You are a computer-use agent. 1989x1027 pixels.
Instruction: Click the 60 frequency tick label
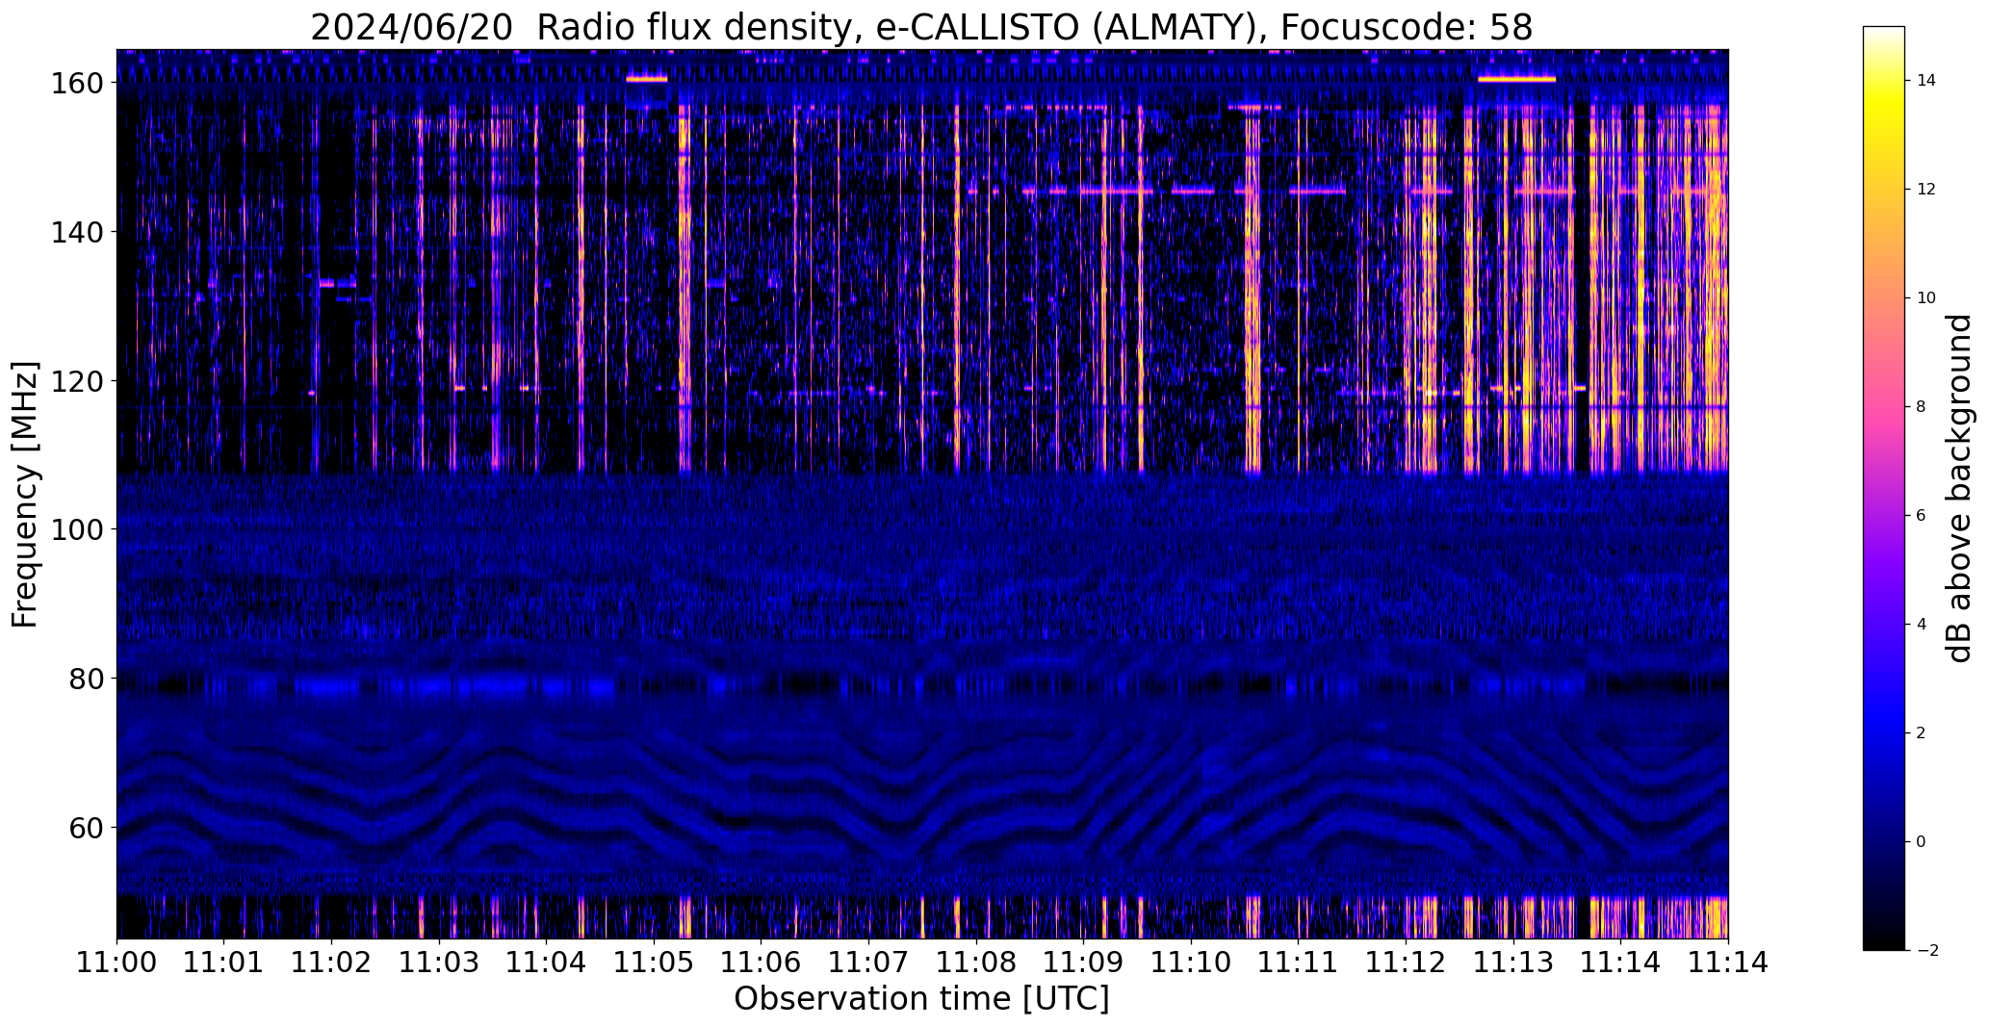pyautogui.click(x=87, y=827)
